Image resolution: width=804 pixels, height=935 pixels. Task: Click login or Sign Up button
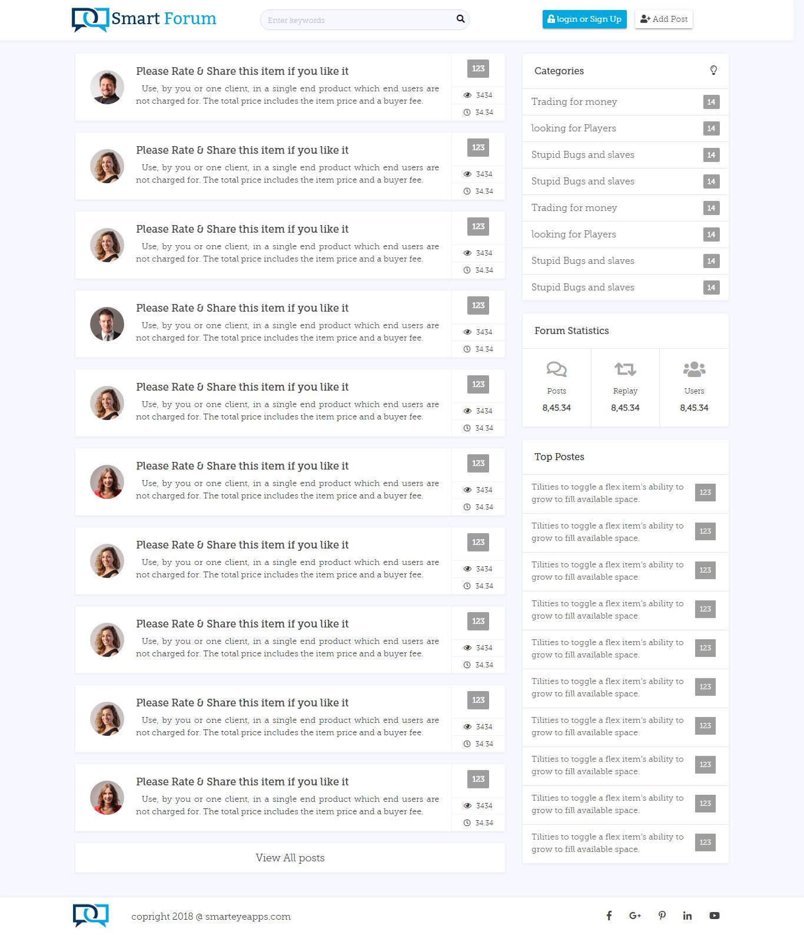pyautogui.click(x=584, y=19)
